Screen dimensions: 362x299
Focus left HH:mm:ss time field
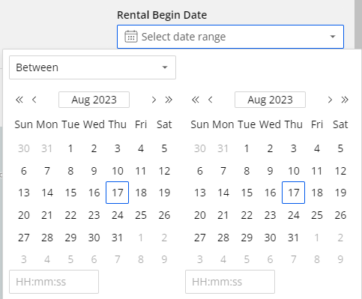(x=54, y=282)
